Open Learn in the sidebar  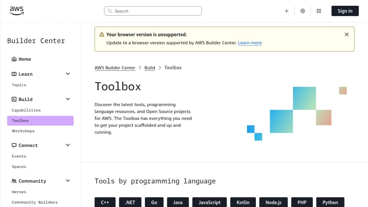(26, 74)
